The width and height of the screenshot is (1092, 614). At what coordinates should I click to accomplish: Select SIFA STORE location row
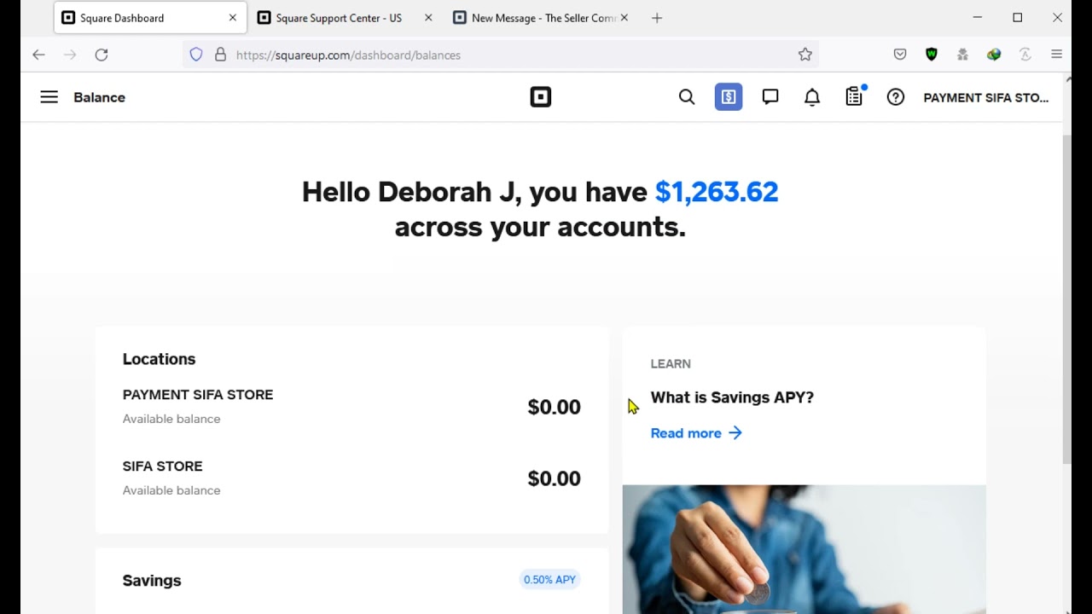pos(351,478)
